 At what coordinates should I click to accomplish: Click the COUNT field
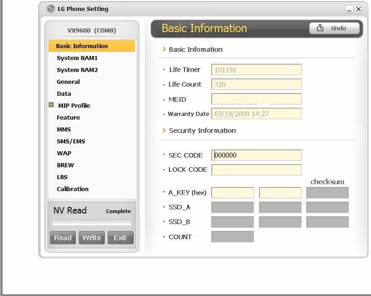click(233, 237)
